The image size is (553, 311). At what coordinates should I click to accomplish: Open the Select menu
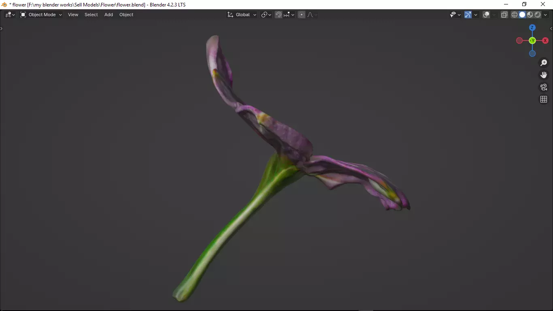tap(91, 15)
